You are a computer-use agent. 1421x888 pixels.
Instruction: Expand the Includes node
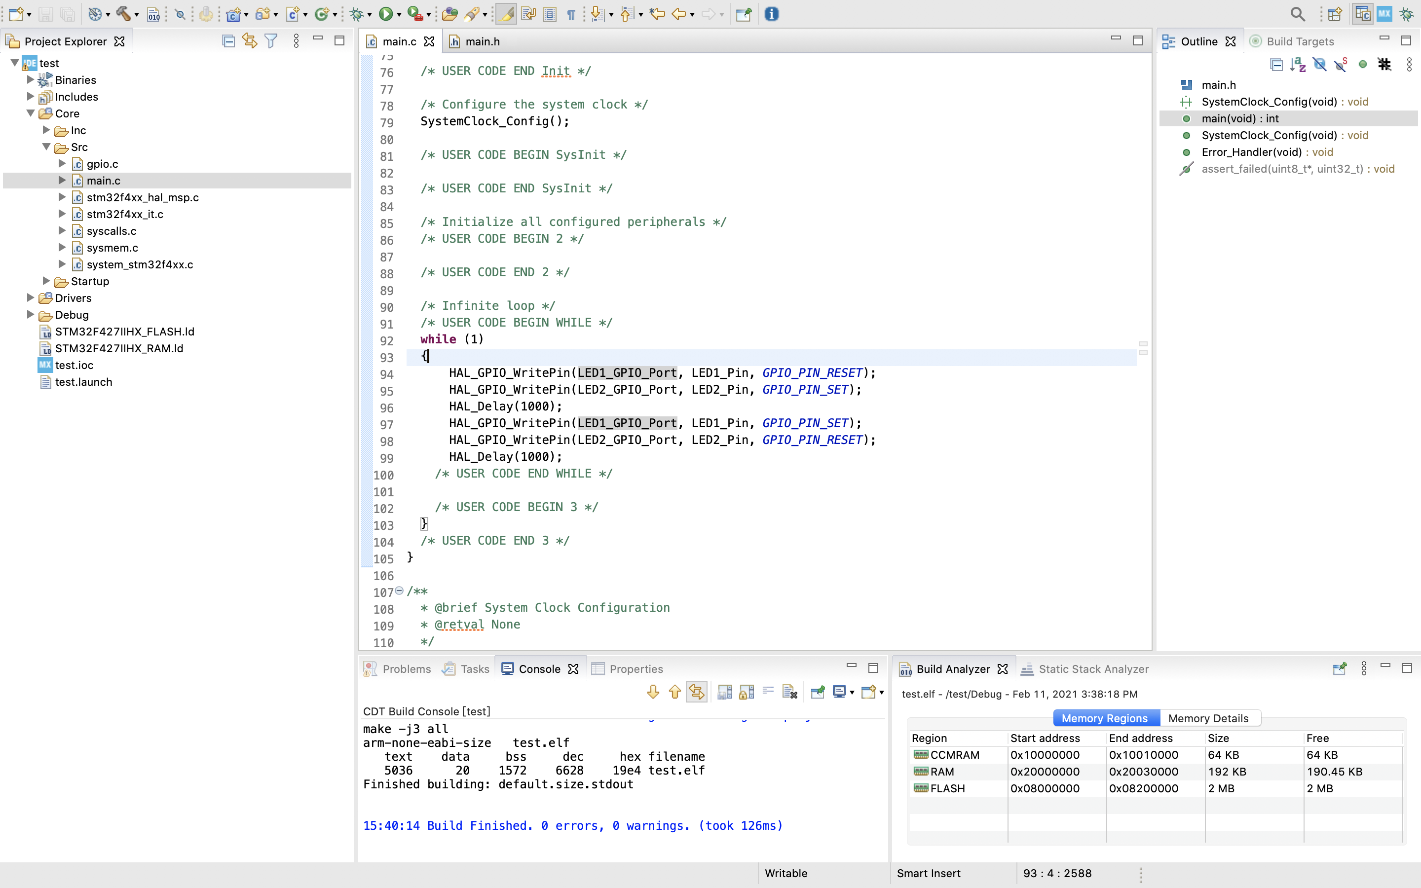pyautogui.click(x=31, y=96)
